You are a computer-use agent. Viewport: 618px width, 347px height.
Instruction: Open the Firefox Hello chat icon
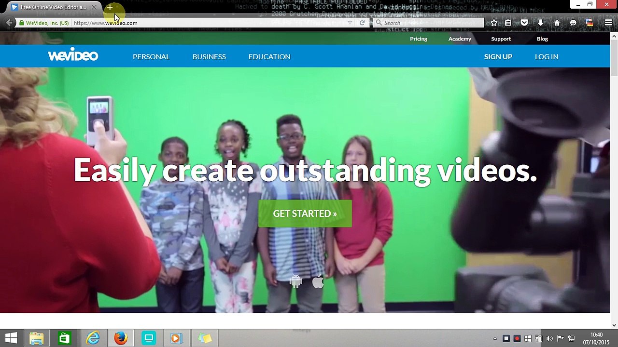[573, 23]
